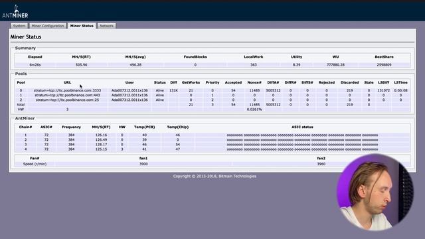Click BestShare value 2598809

384,65
